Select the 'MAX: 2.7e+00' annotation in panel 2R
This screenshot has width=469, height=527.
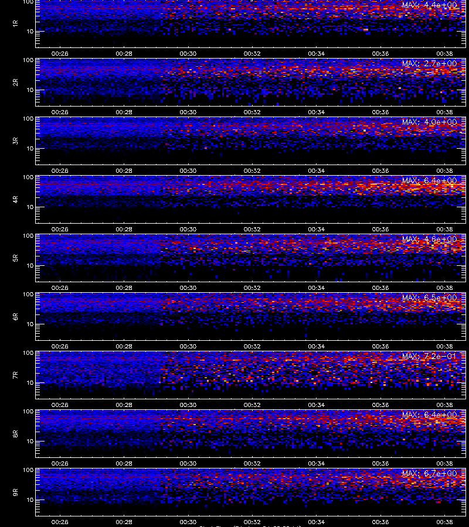(x=429, y=63)
